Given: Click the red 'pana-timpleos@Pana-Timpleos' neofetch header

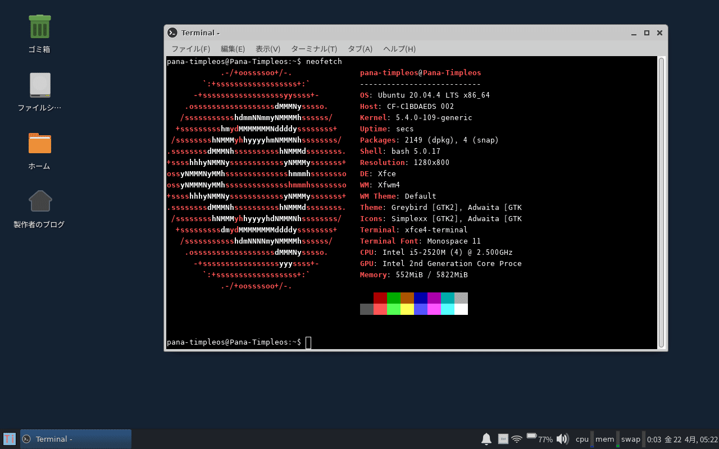Looking at the screenshot, I should point(420,73).
